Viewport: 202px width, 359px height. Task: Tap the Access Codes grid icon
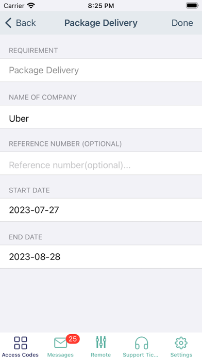(x=21, y=342)
